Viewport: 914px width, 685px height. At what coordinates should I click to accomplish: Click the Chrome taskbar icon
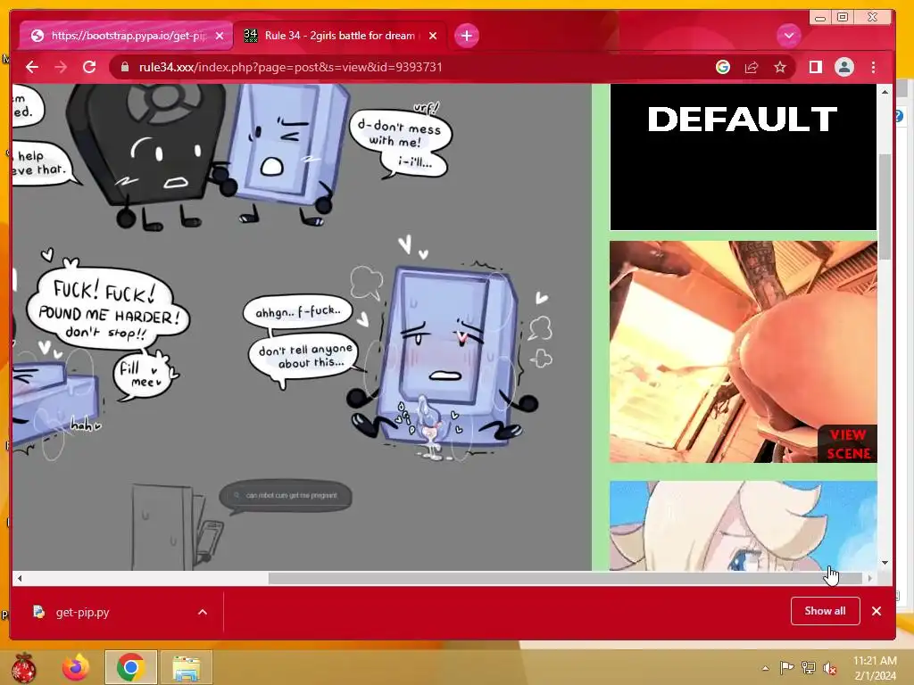click(130, 667)
